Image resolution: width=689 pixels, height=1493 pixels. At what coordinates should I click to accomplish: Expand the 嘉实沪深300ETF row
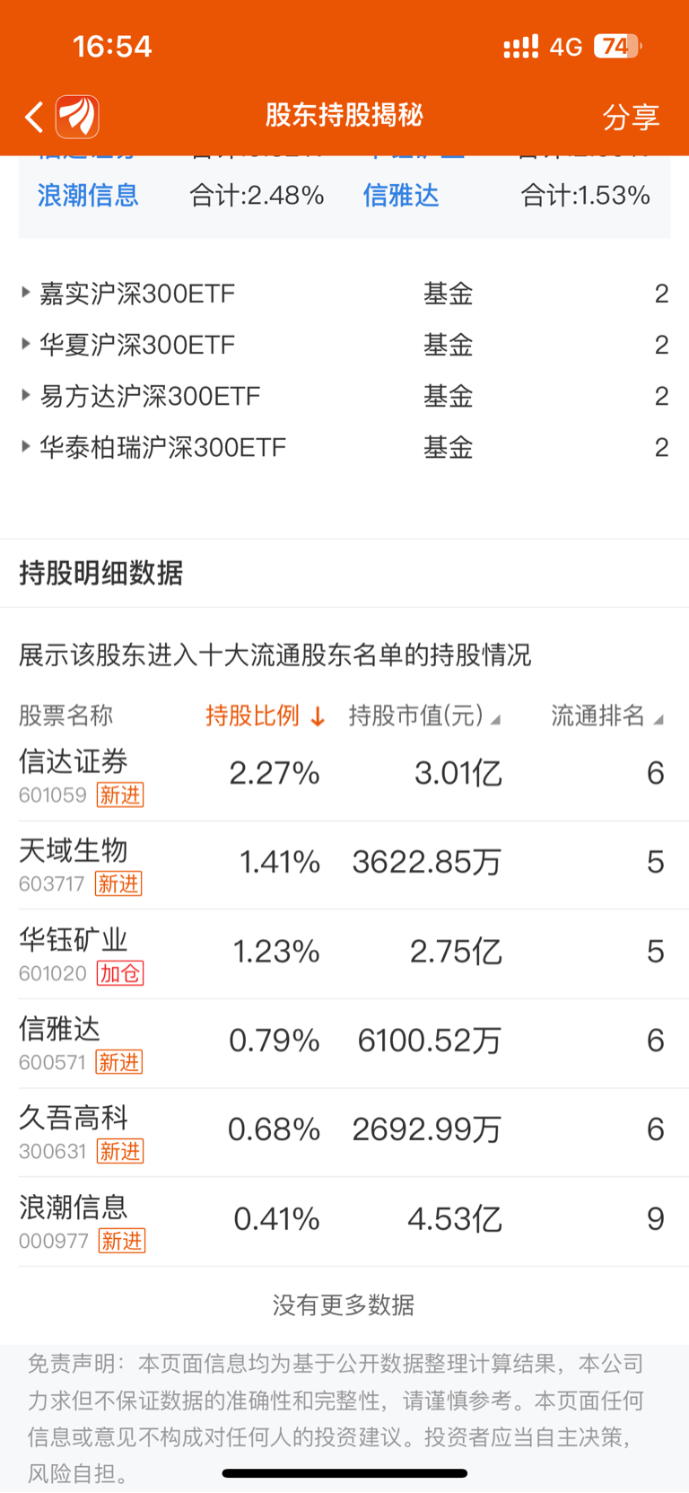[x=344, y=294]
